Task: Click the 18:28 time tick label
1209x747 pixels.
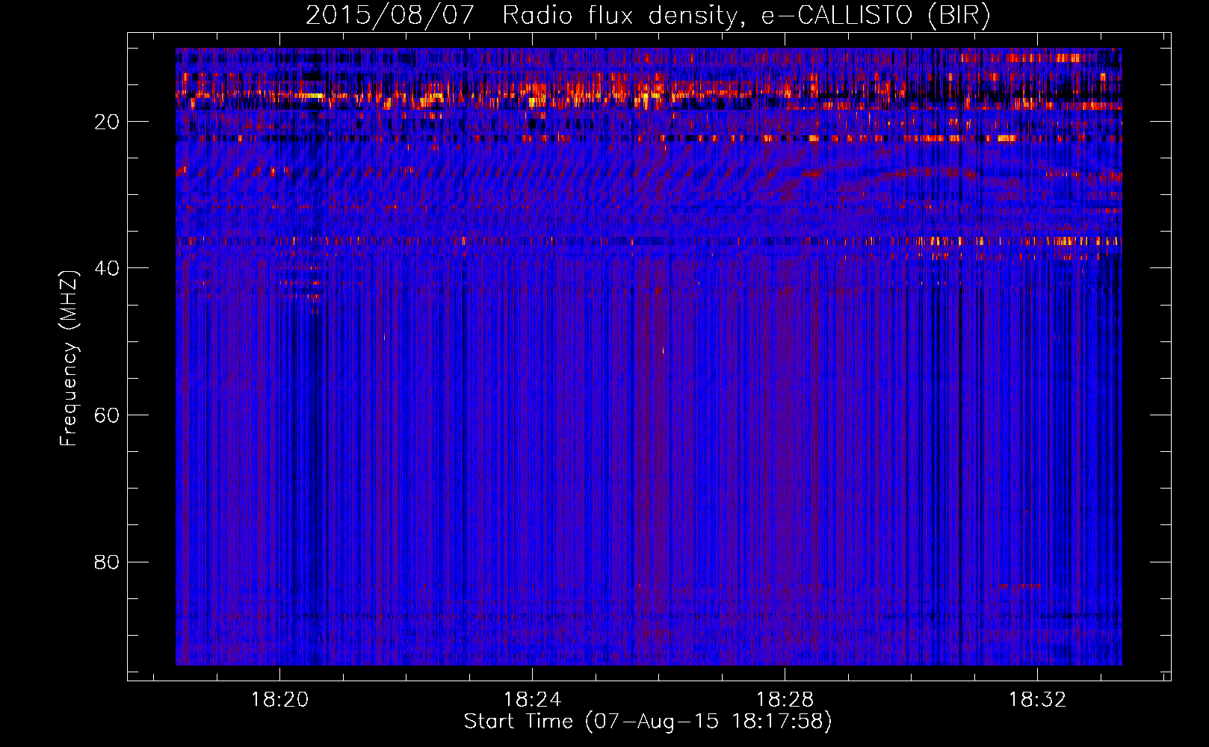Action: coord(785,700)
